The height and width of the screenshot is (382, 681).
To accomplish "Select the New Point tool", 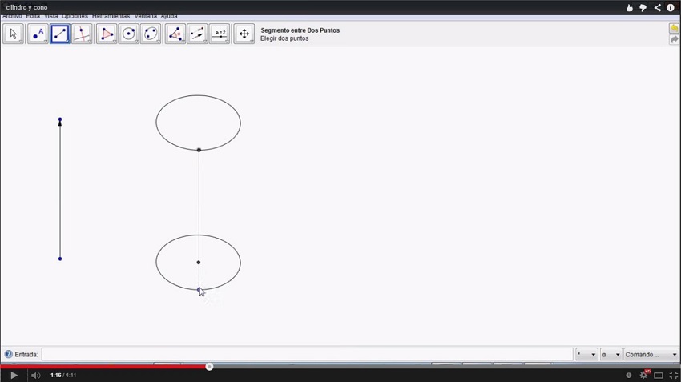I will tap(37, 34).
